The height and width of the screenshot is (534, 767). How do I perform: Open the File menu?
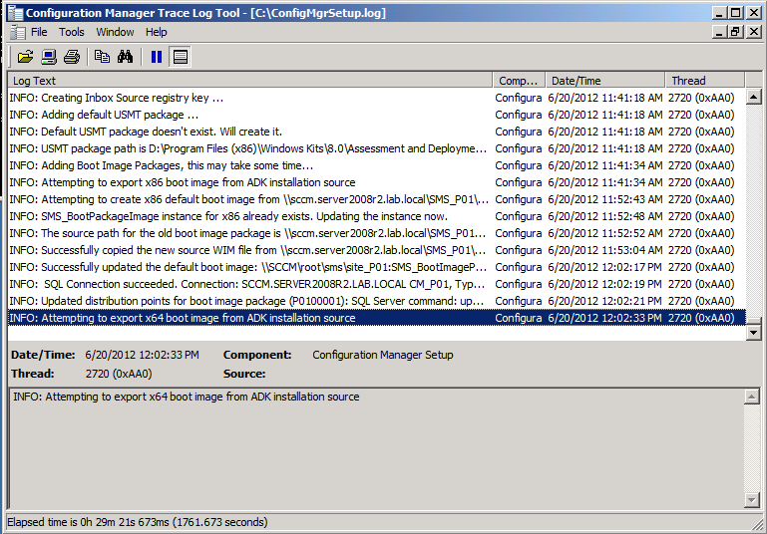point(39,32)
